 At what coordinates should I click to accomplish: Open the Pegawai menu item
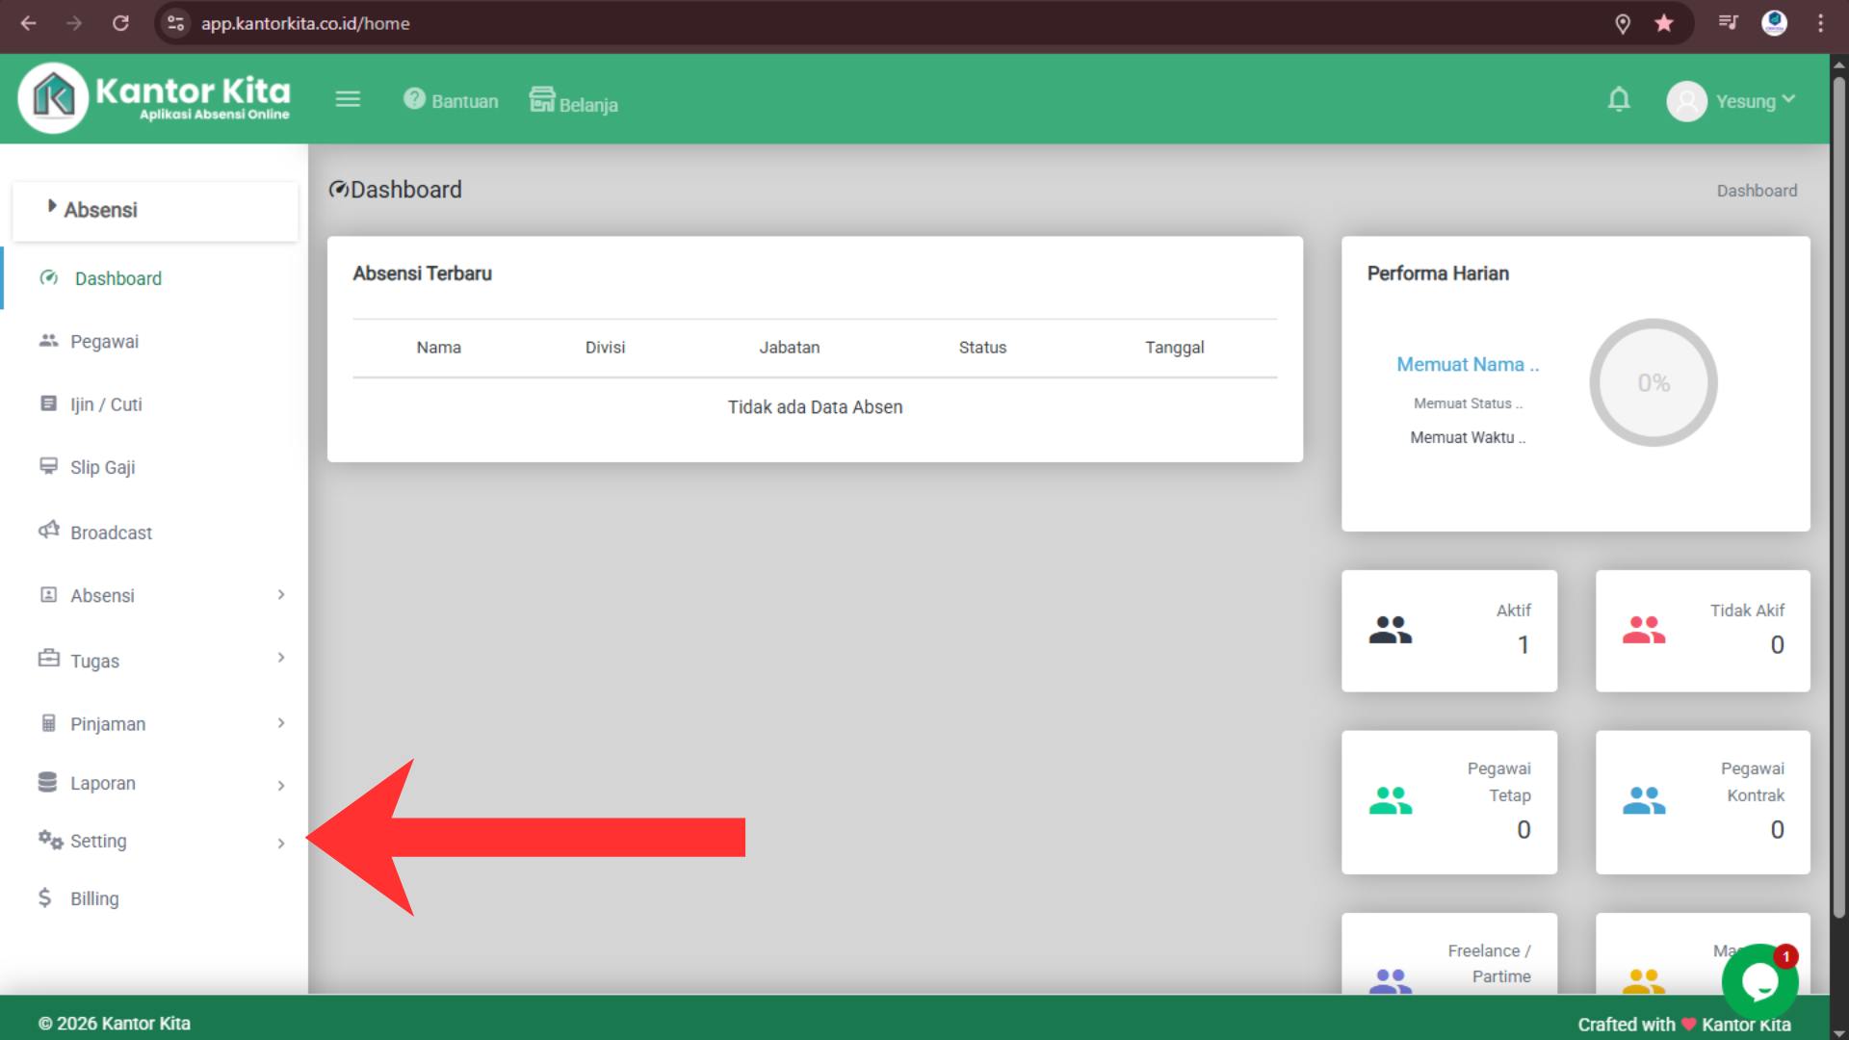(104, 342)
